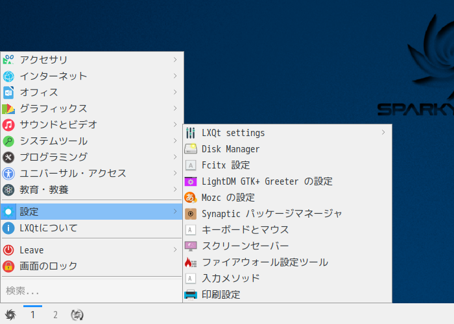Image resolution: width=454 pixels, height=324 pixels.
Task: Open the スクリーンセーバー menu entry
Action: (x=287, y=246)
